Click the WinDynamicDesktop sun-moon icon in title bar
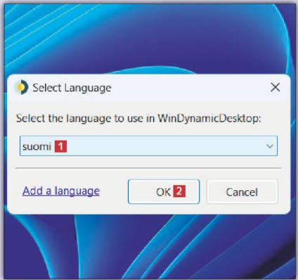The width and height of the screenshot is (298, 280). click(x=22, y=87)
